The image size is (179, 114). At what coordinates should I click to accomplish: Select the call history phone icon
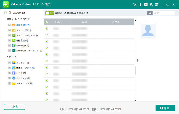coord(14,40)
